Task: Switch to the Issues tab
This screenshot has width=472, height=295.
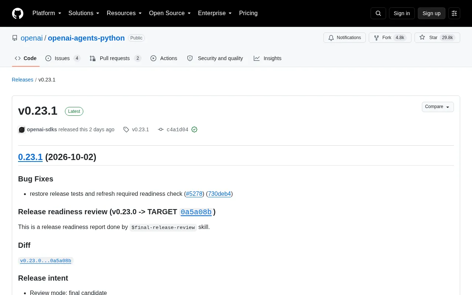Action: (63, 58)
